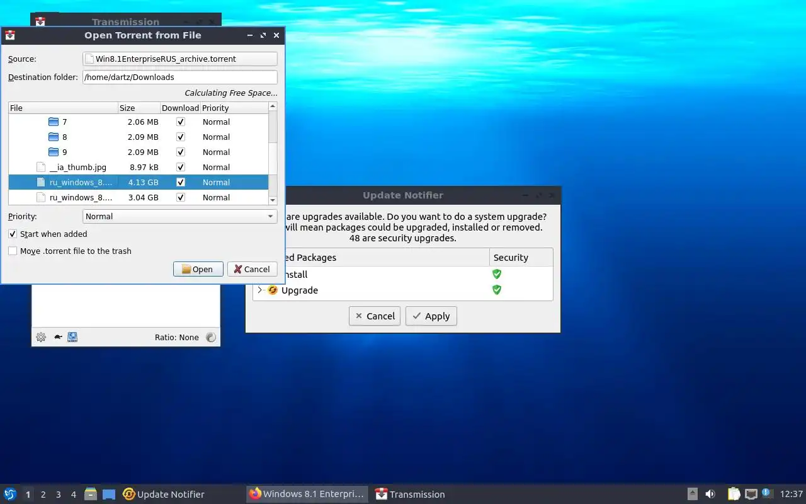This screenshot has height=504, width=806.
Task: Click the file list scrollbar down arrow
Action: (x=273, y=200)
